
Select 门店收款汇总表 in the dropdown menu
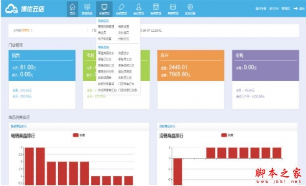127,90
